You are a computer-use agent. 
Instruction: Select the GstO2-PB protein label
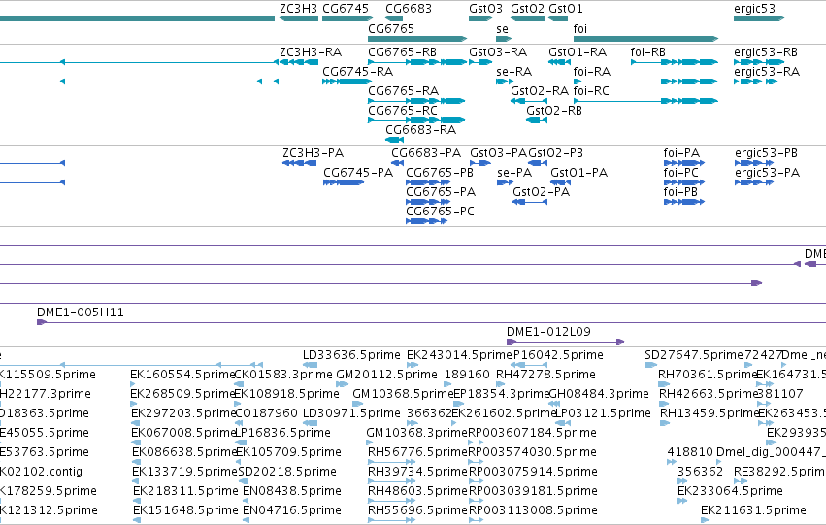555,153
